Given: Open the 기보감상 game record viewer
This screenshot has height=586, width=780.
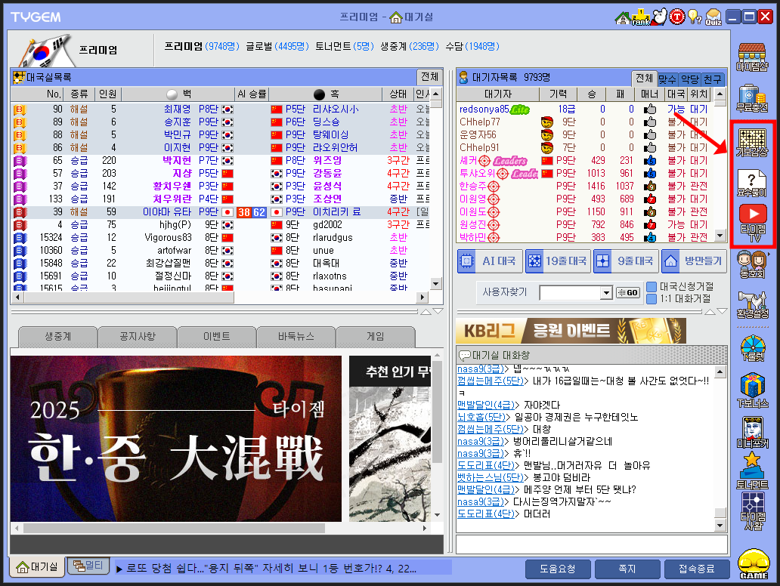Looking at the screenshot, I should click(752, 142).
